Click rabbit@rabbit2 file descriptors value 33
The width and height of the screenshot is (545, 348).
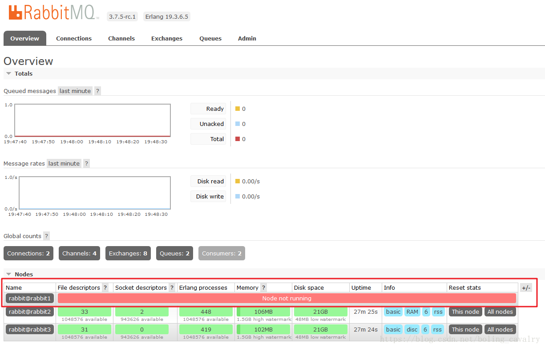(x=85, y=312)
